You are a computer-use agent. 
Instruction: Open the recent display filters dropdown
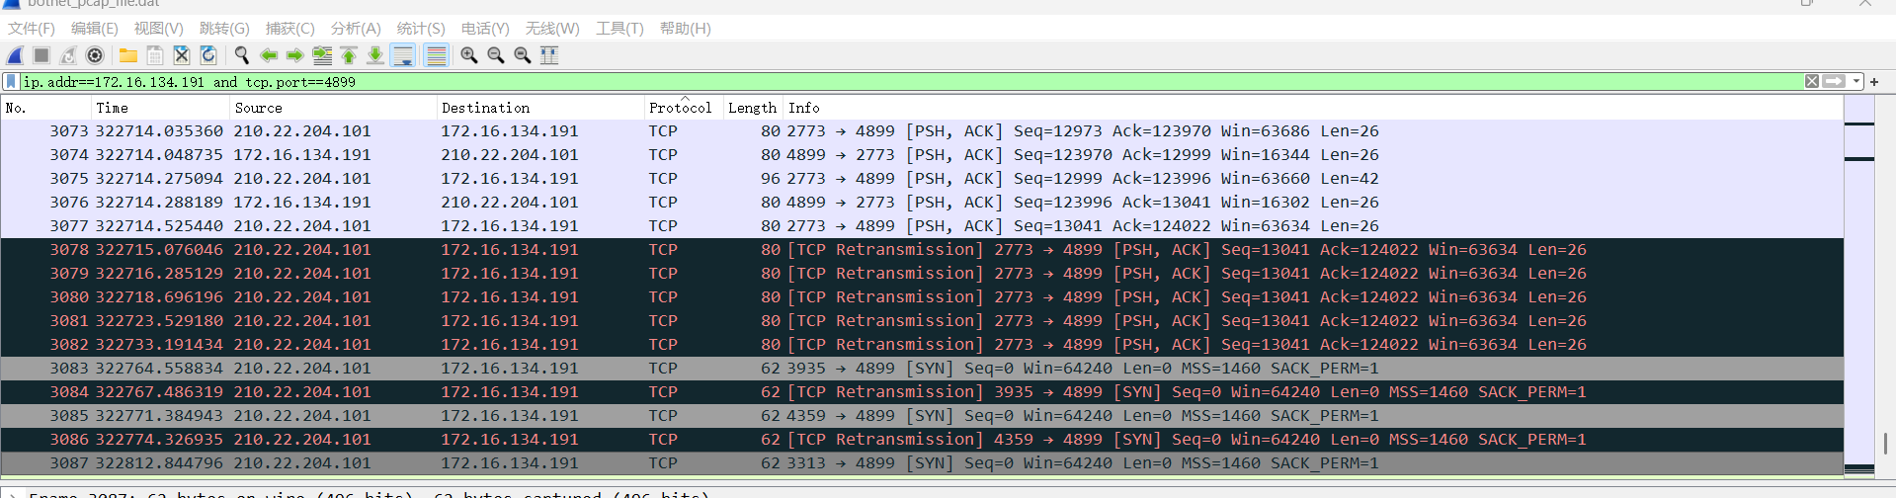pyautogui.click(x=1856, y=82)
